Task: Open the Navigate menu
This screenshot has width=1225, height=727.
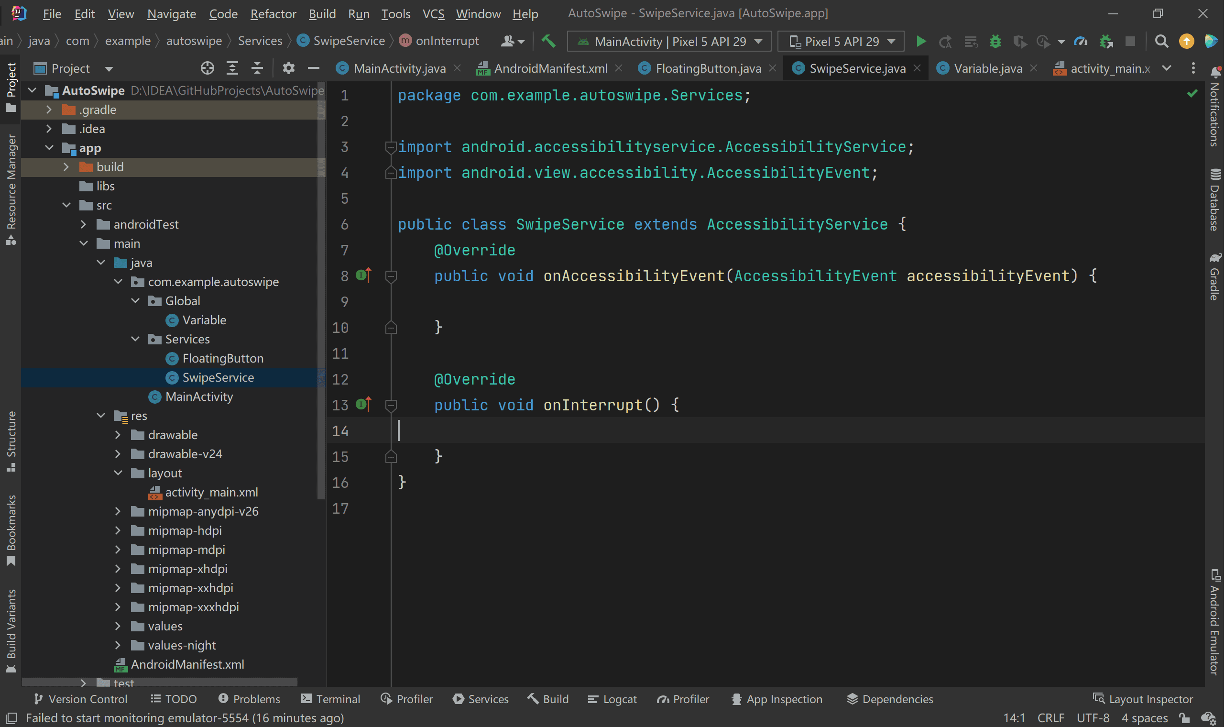Action: [172, 14]
